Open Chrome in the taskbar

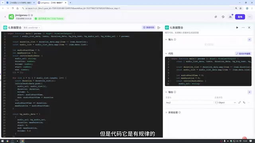pyautogui.click(x=22, y=141)
